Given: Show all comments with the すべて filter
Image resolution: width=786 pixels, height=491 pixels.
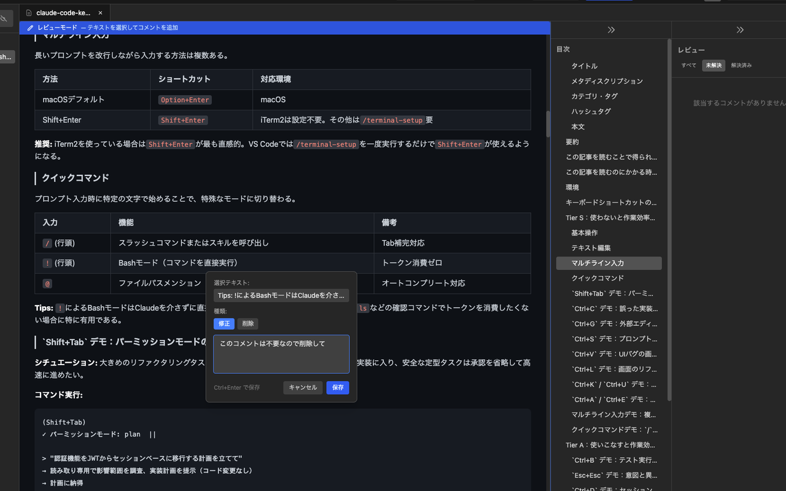Looking at the screenshot, I should 688,65.
